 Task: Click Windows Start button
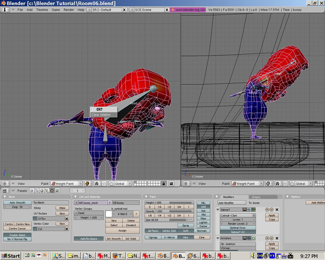(11, 255)
